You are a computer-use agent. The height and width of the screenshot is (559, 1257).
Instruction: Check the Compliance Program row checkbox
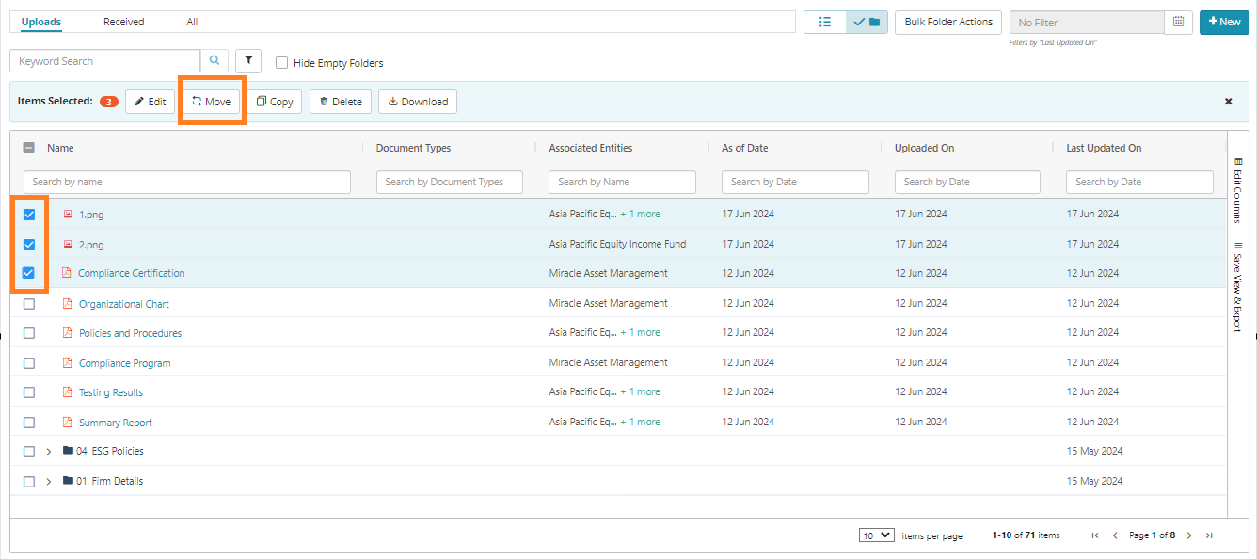[x=29, y=363]
